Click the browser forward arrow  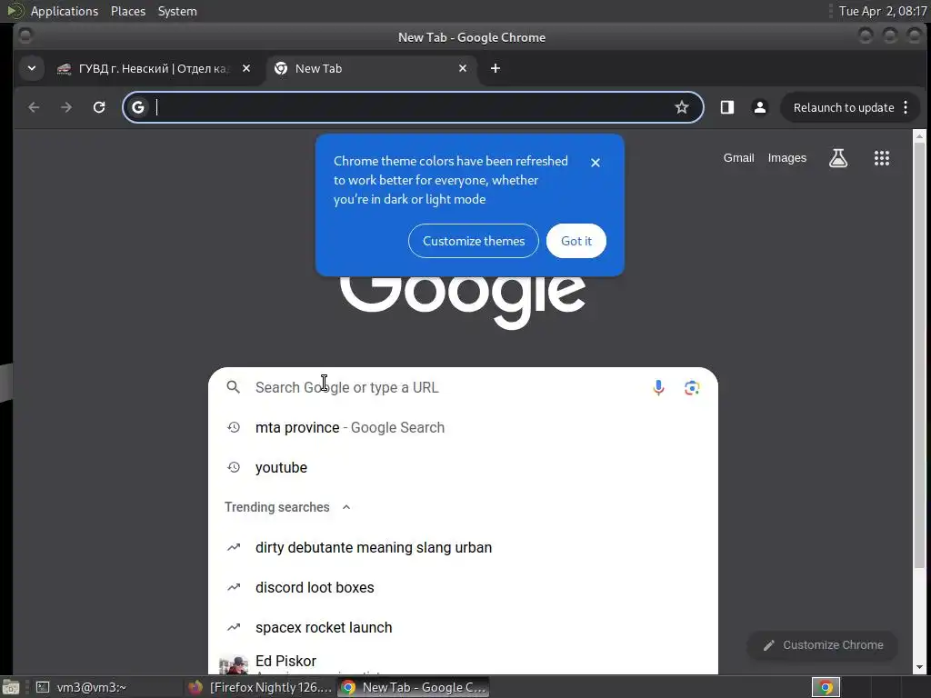66,107
